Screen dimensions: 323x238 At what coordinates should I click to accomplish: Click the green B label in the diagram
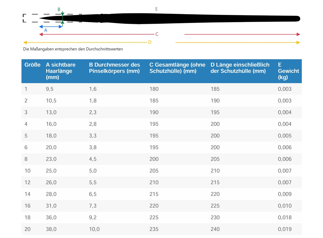[59, 10]
